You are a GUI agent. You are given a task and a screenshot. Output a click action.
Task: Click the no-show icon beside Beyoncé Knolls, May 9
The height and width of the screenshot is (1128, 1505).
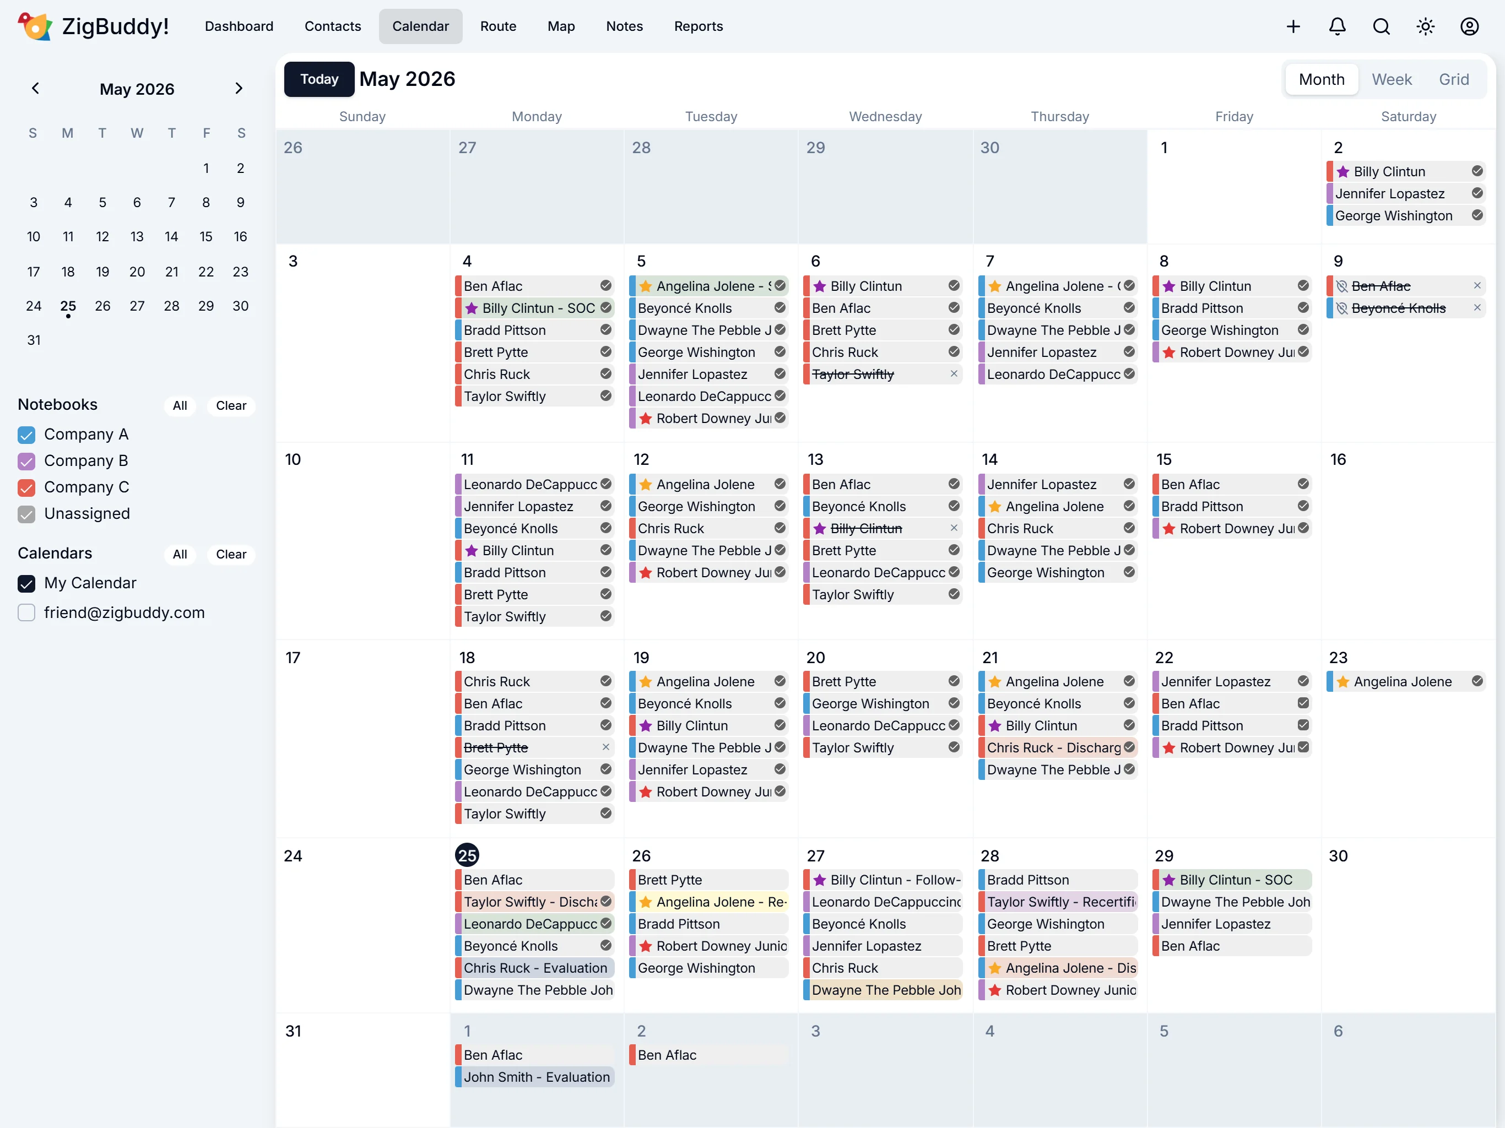pos(1342,308)
